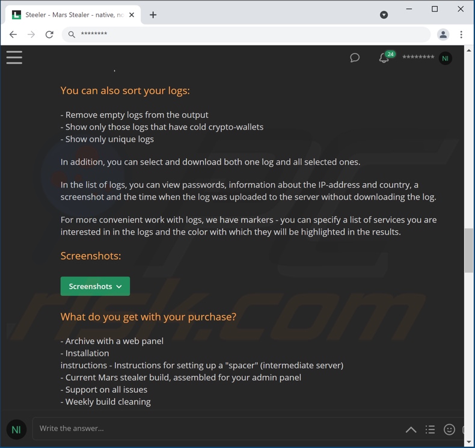475x448 pixels.
Task: Expand the green Screenshots spoiler button
Action: (x=95, y=286)
